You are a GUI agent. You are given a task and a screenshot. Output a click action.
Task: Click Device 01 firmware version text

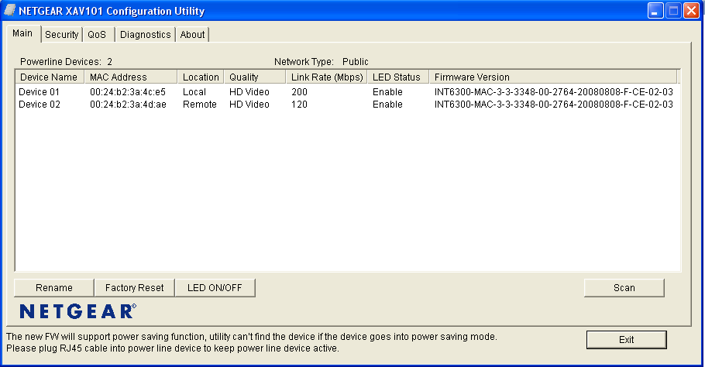(553, 92)
